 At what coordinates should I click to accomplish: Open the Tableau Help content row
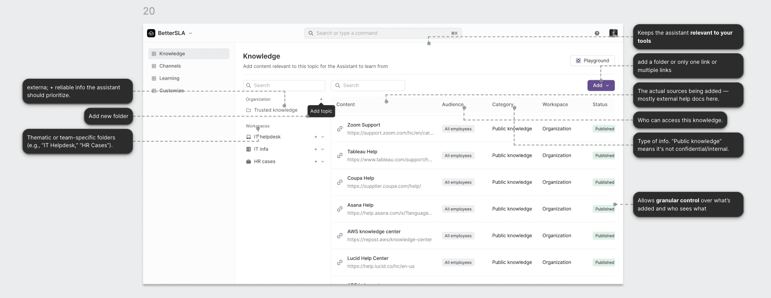(473, 155)
